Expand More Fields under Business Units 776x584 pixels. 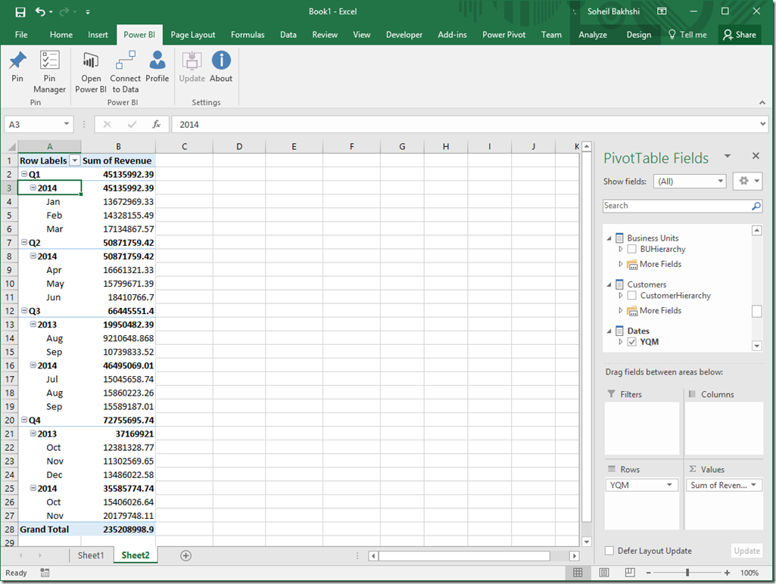(x=621, y=265)
